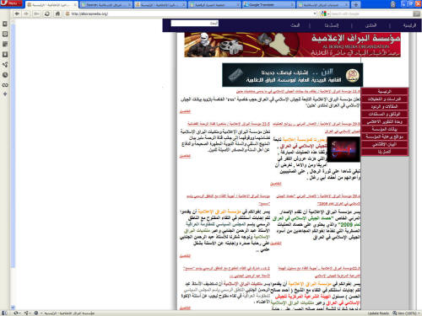Open a new tab with plus button

(x=355, y=5)
